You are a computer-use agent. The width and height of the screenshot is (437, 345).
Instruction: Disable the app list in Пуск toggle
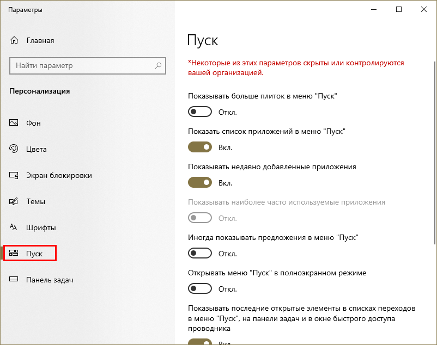click(x=199, y=147)
